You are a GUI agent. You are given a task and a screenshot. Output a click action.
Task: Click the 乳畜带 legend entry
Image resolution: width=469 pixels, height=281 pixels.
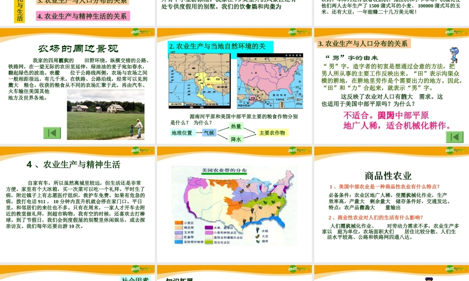184,237
